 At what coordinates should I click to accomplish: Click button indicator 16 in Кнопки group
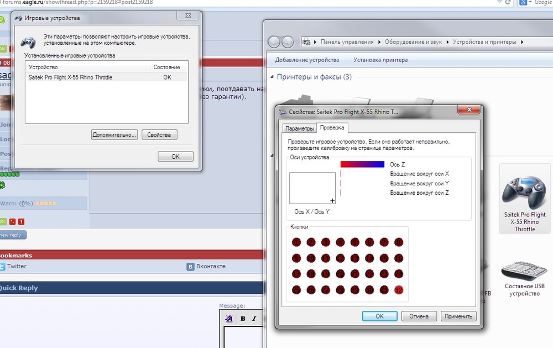tap(399, 258)
